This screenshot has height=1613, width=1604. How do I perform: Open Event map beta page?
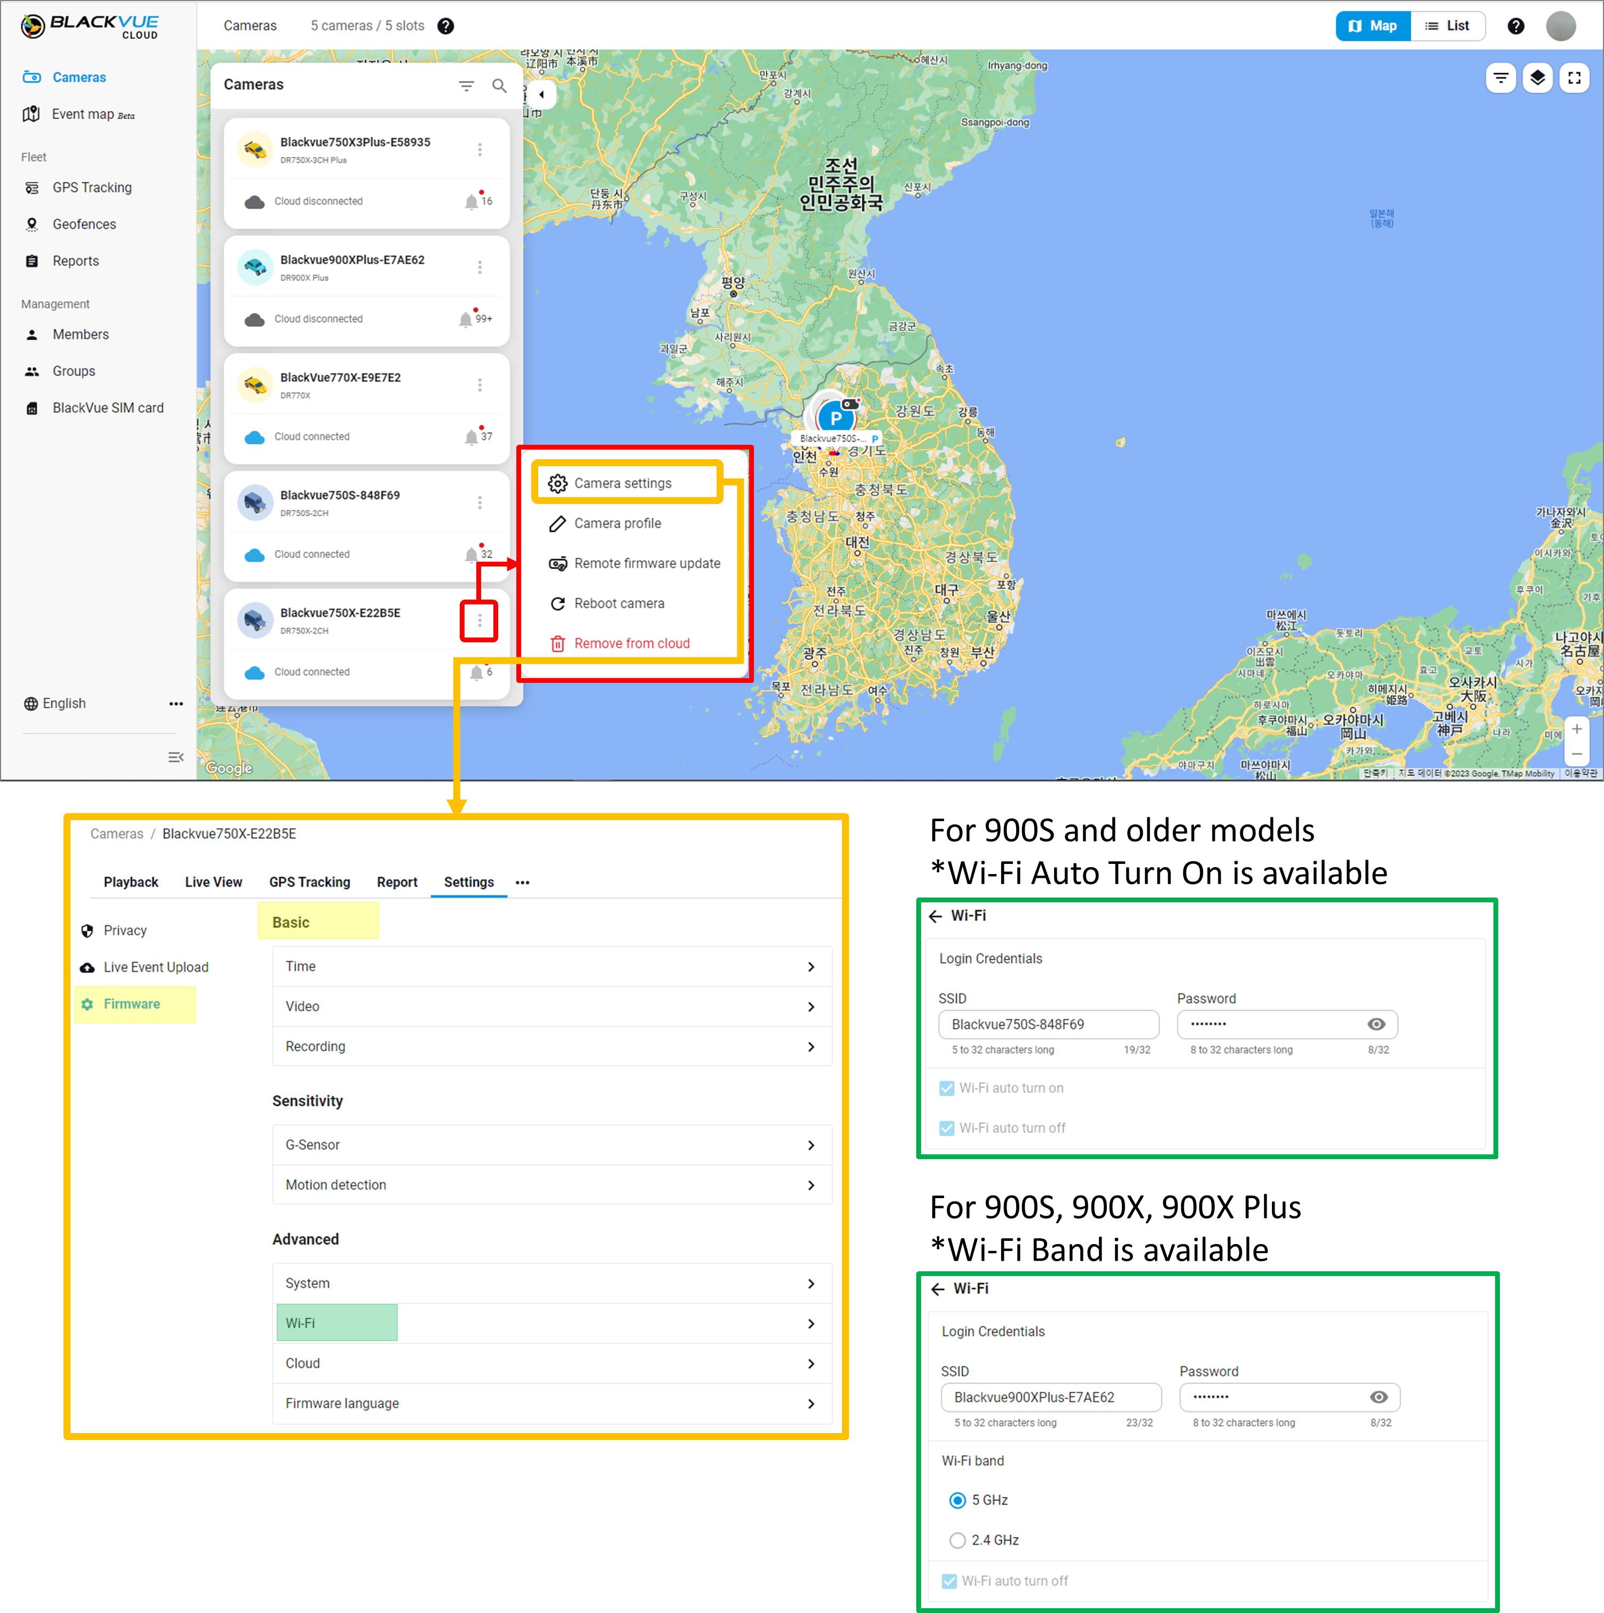78,114
